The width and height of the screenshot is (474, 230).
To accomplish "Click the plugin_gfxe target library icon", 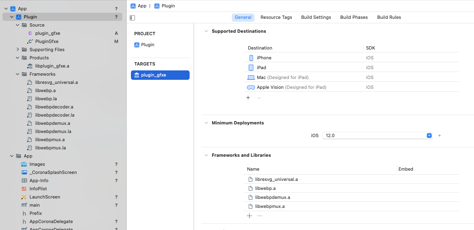I will tap(137, 75).
